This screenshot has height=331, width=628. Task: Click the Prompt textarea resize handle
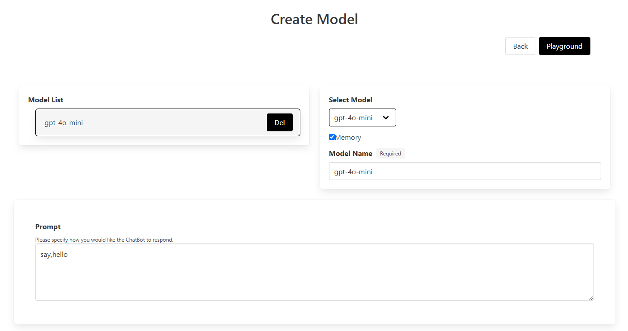[x=591, y=297]
